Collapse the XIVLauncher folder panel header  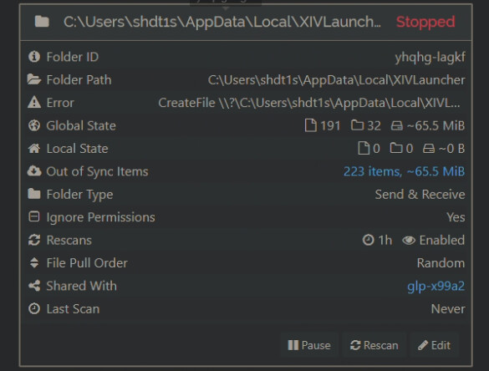click(x=246, y=22)
